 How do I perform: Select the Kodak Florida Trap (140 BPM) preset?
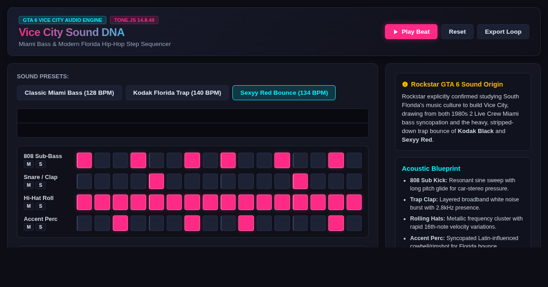point(177,93)
